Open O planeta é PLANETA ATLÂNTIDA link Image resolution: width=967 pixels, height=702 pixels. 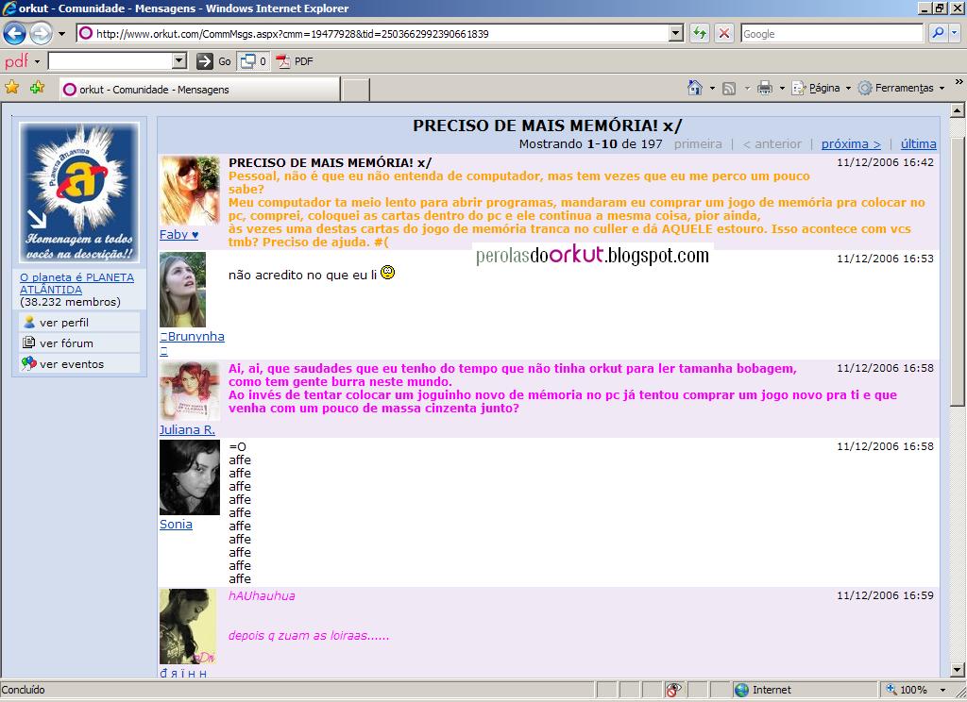tap(76, 283)
